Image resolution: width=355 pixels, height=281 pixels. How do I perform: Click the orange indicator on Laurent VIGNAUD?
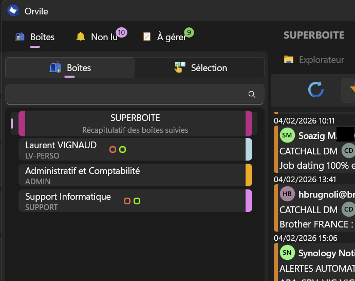pos(113,150)
